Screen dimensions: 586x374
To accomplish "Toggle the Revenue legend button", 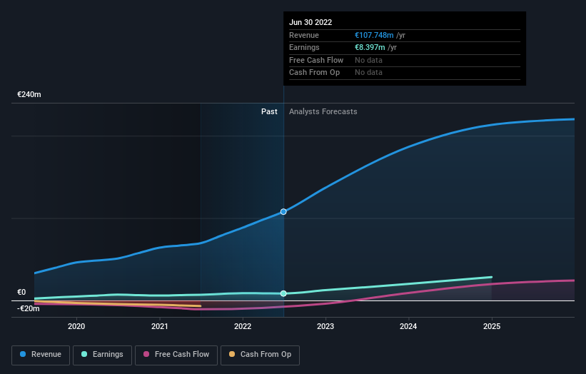I will (41, 355).
